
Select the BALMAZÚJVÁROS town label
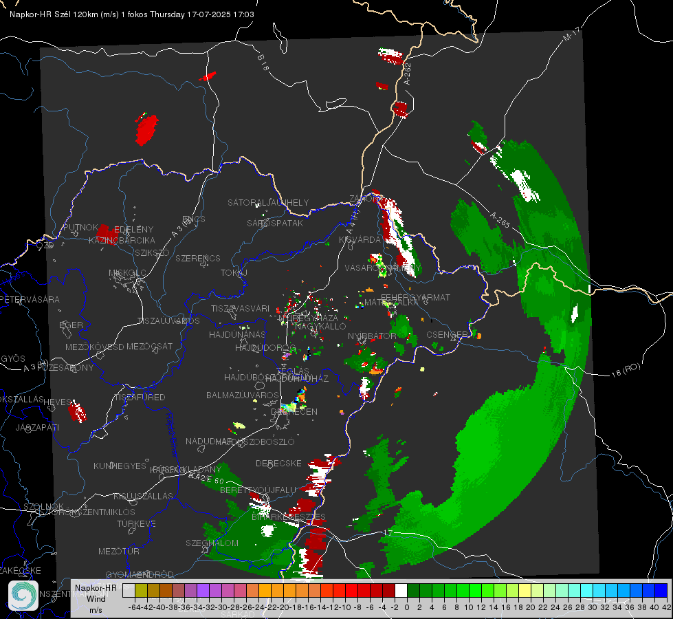click(x=243, y=395)
